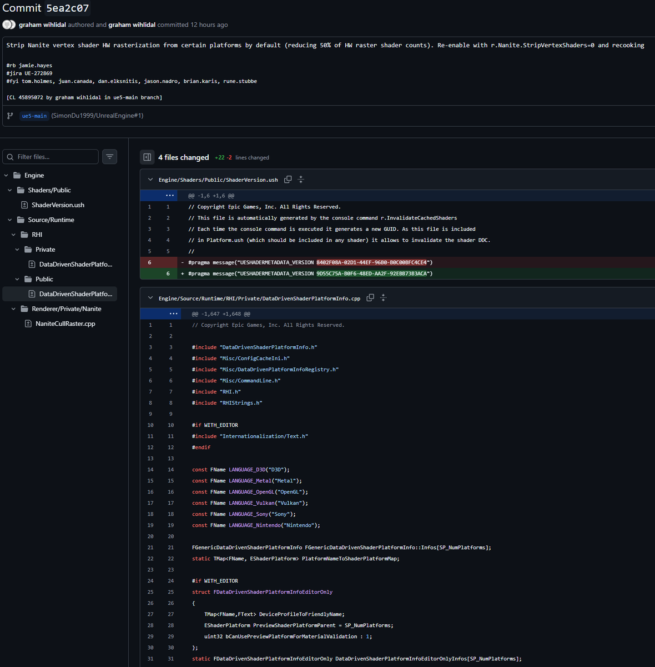Click the 'LANGUAGE_Vulkan("Vulkan")' code line

(250, 503)
